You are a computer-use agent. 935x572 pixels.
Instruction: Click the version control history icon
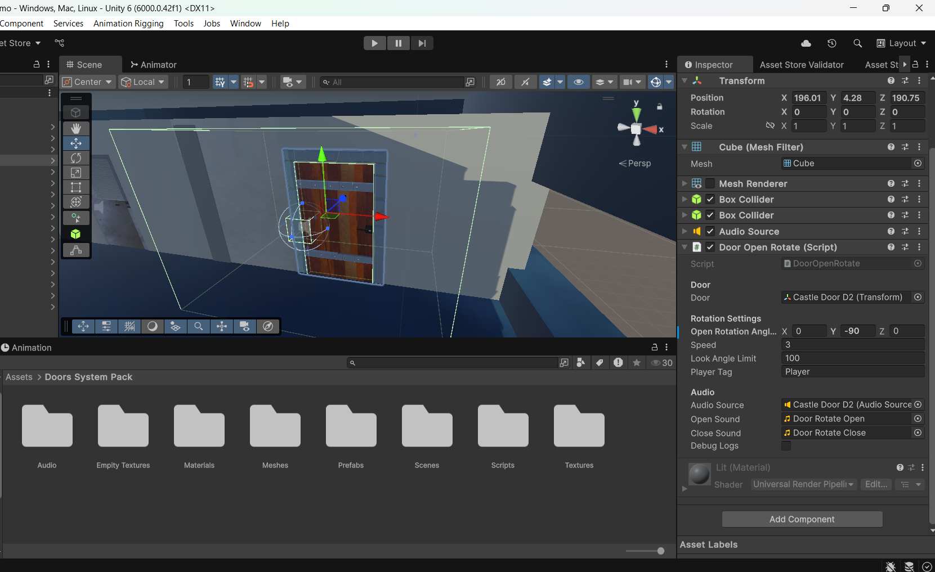[832, 43]
